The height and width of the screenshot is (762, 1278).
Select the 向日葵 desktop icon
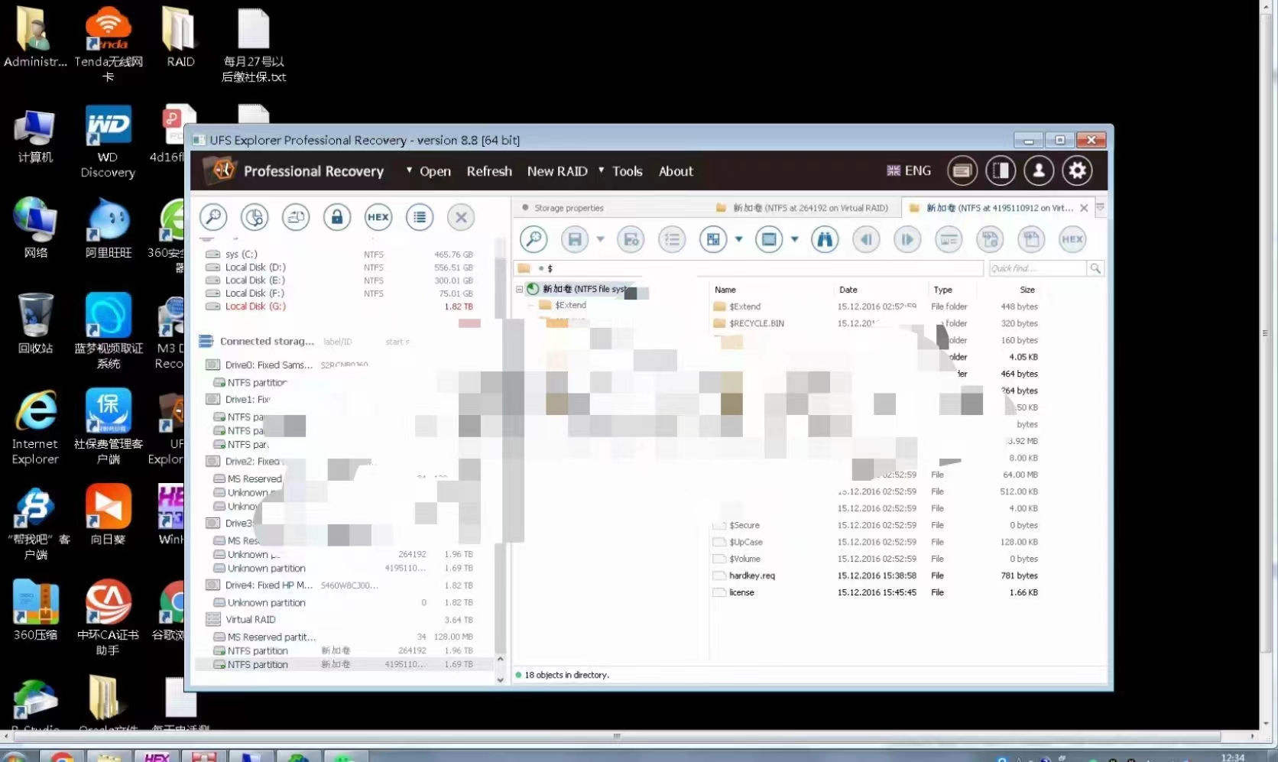tap(108, 515)
